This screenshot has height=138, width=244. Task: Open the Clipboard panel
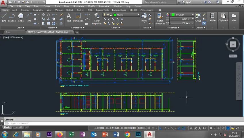223,17
